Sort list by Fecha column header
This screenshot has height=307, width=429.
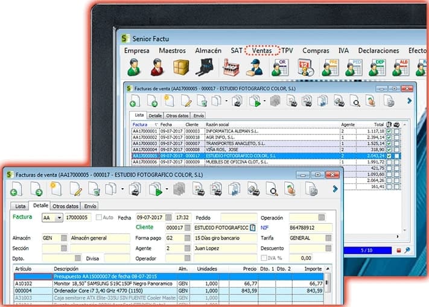point(166,125)
